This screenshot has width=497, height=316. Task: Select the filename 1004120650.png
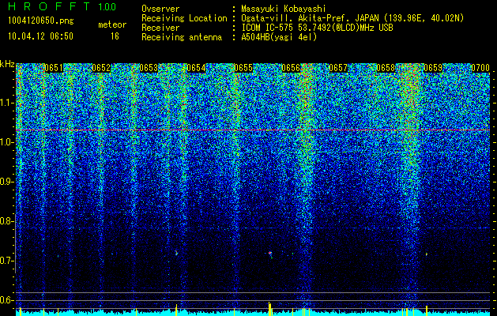[x=41, y=21]
